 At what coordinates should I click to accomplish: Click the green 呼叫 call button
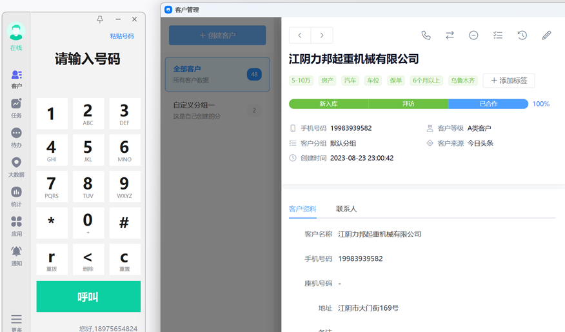88,297
